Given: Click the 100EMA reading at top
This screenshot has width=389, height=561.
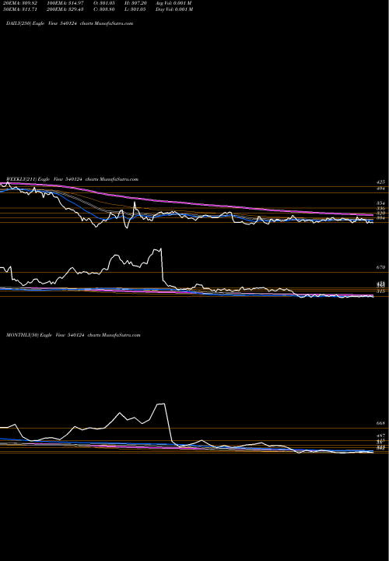Looking at the screenshot, I should tap(65, 3).
